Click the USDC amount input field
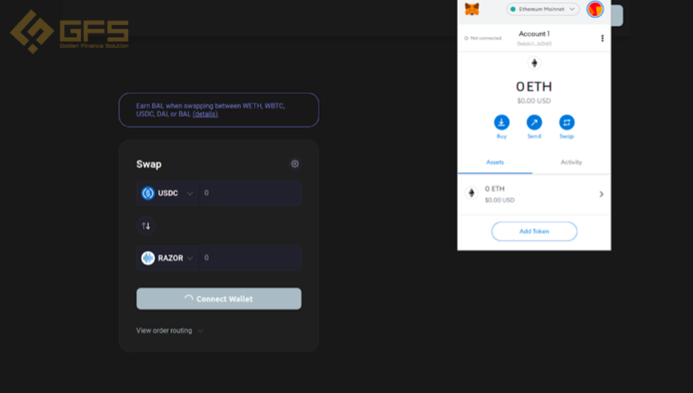Image resolution: width=693 pixels, height=393 pixels. [249, 193]
